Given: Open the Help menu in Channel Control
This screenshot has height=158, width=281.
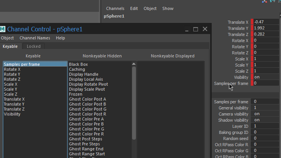Looking at the screenshot, I should (60, 38).
